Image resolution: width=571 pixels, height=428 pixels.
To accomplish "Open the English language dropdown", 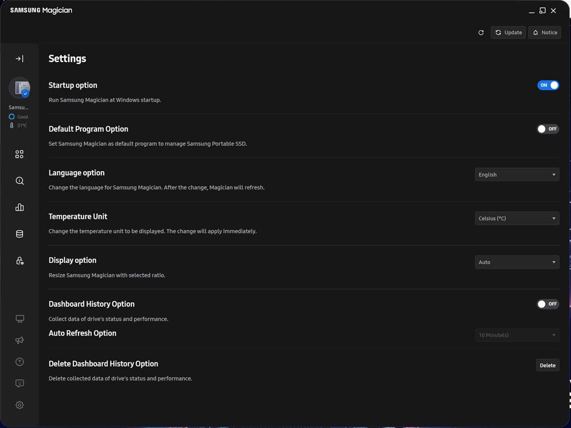I will [x=517, y=175].
